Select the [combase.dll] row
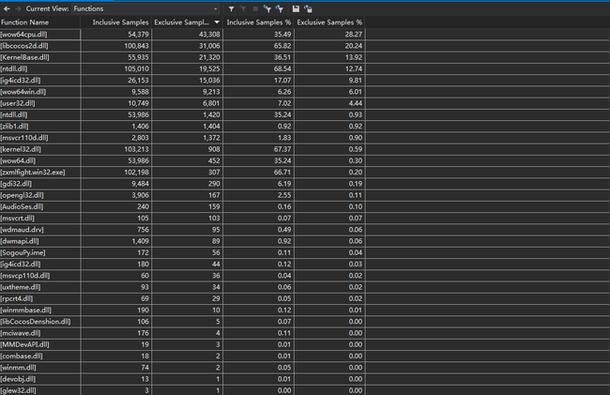The height and width of the screenshot is (395, 610). [182, 356]
